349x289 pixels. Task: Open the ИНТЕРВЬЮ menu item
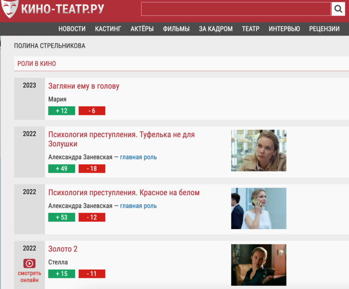point(284,29)
